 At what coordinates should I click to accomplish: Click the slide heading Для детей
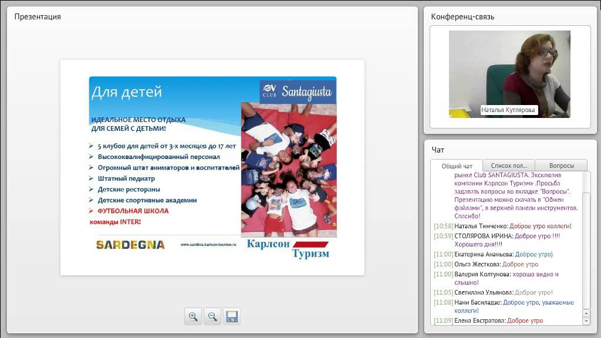127,92
